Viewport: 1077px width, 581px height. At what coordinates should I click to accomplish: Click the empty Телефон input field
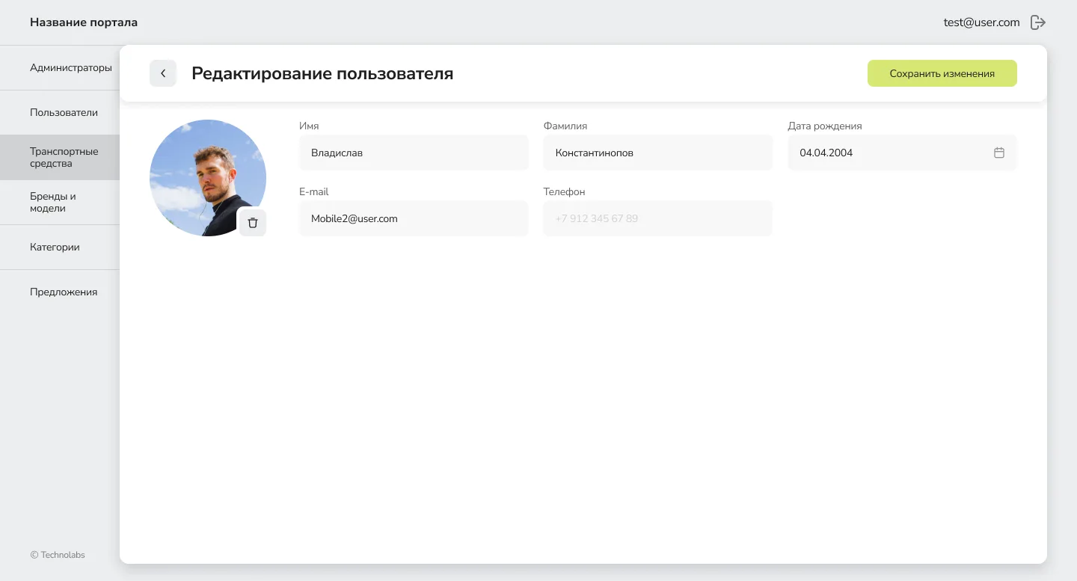pyautogui.click(x=658, y=218)
